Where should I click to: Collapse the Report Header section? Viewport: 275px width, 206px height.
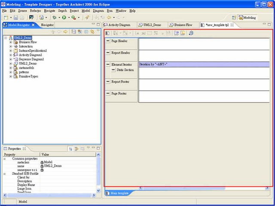pyautogui.click(x=108, y=53)
